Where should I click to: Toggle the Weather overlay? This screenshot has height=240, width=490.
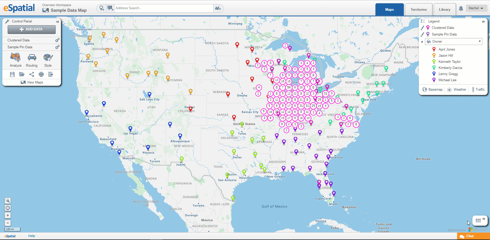457,89
